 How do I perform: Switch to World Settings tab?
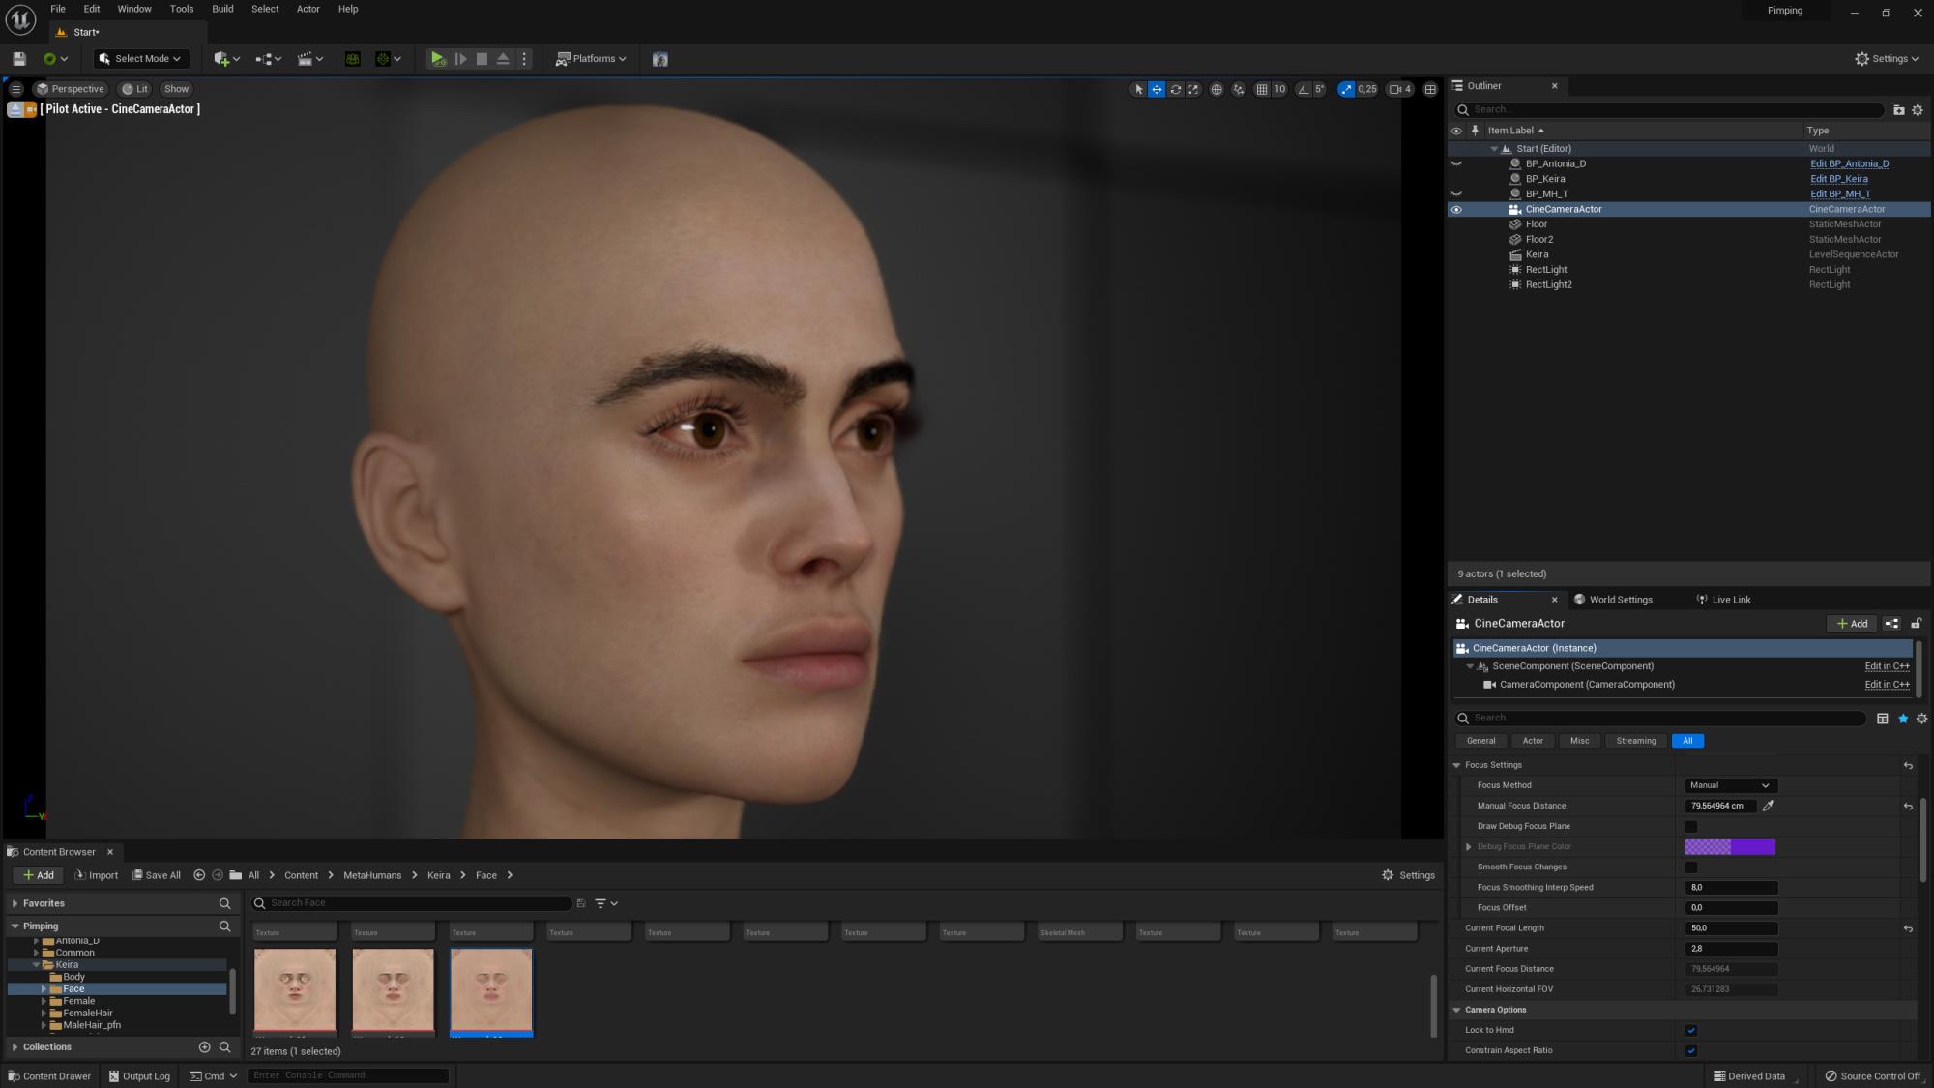(1613, 600)
